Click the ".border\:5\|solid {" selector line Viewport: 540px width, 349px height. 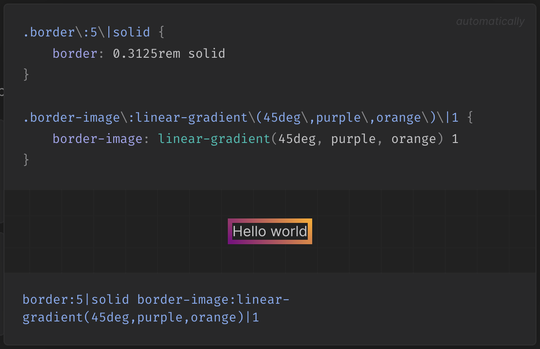coord(94,32)
